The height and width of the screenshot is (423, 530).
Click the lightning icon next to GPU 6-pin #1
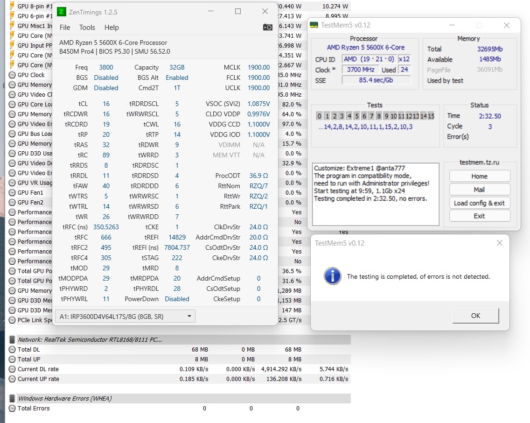[12, 16]
